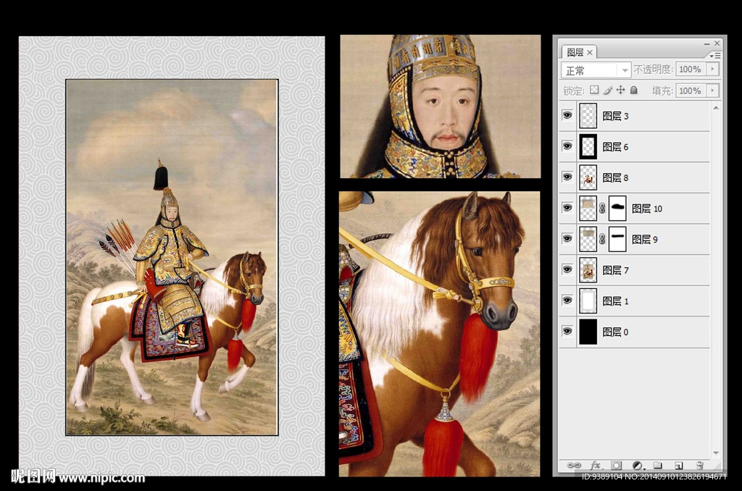Screen dimensions: 742x491
Task: Select the 图层 panel tab
Action: (x=576, y=52)
